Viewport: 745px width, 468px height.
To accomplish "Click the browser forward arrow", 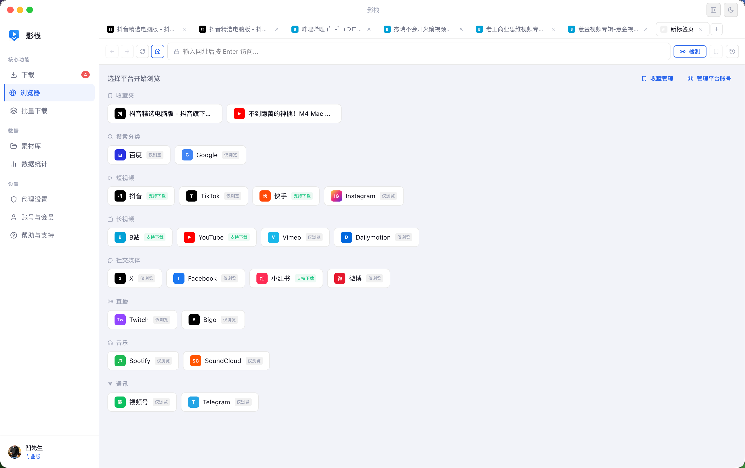I will [127, 51].
